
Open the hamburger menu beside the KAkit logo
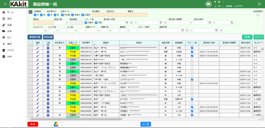[x=5, y=4]
